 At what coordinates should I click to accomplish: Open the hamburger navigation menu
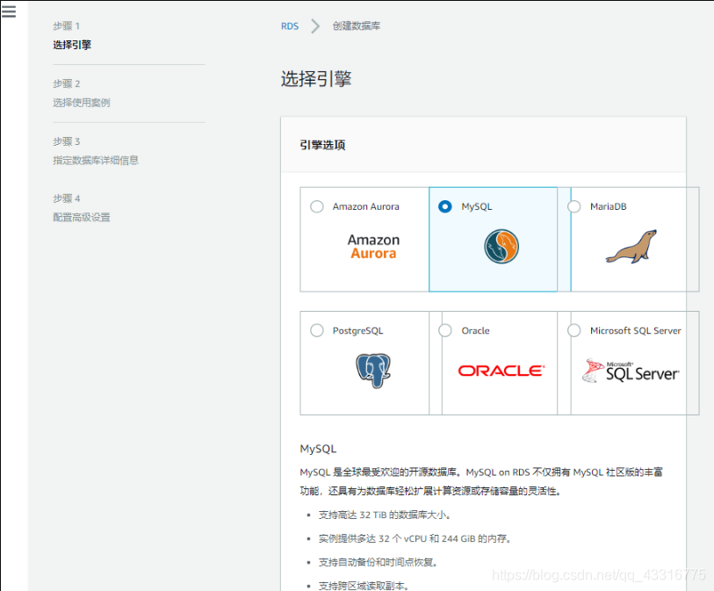9,11
